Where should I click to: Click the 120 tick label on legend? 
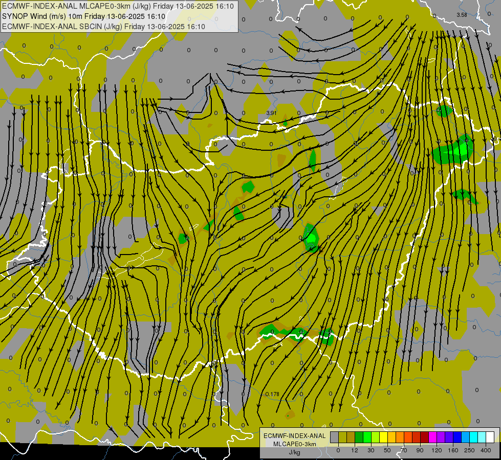point(437,450)
